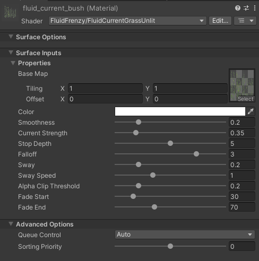Screen dimensions: 259x261
Task: Click the Smoothness slider handle
Action: pos(139,122)
